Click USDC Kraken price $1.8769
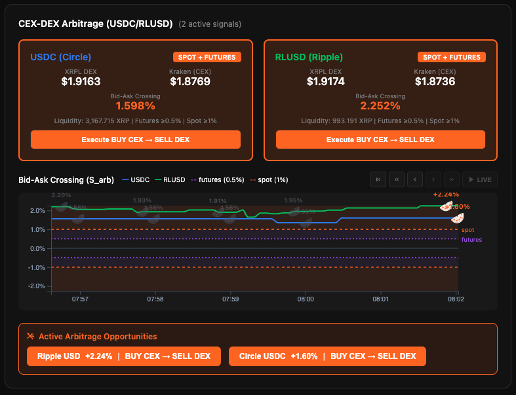This screenshot has height=395, width=516. 190,81
